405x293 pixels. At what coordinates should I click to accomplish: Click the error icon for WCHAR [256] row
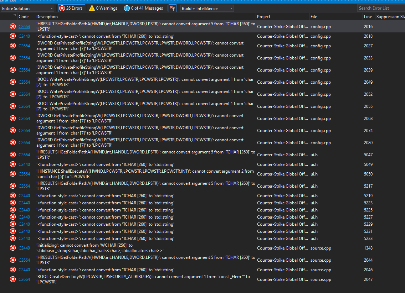[x=13, y=248]
